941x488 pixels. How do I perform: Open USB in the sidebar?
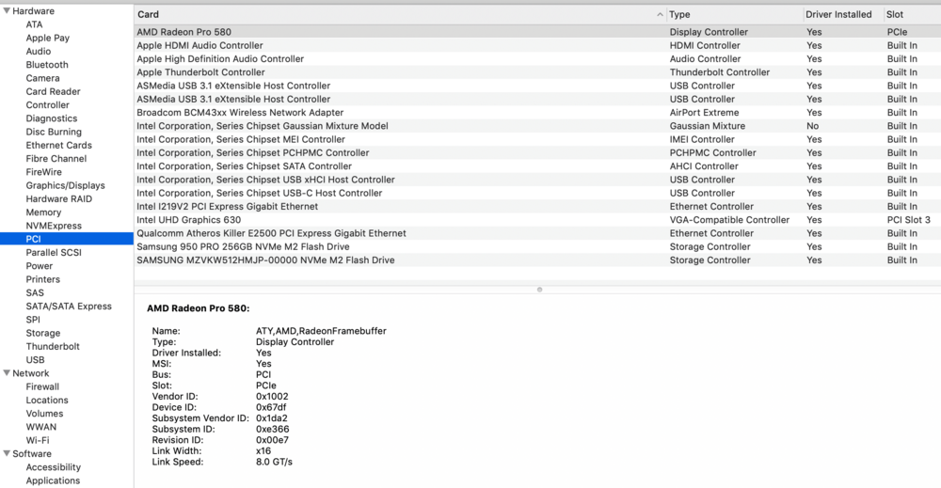(35, 360)
